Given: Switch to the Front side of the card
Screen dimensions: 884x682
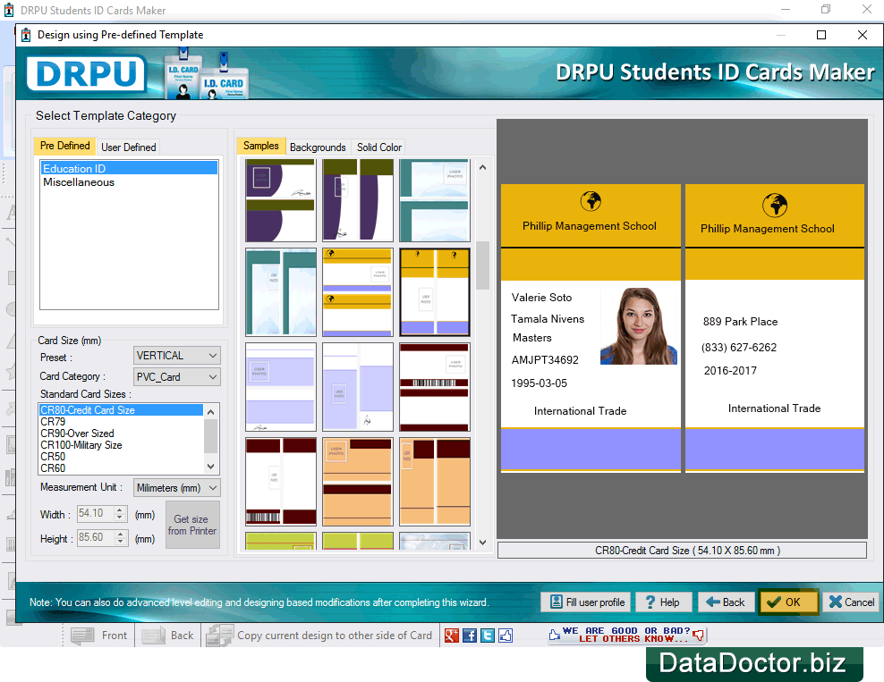Looking at the screenshot, I should tap(100, 636).
